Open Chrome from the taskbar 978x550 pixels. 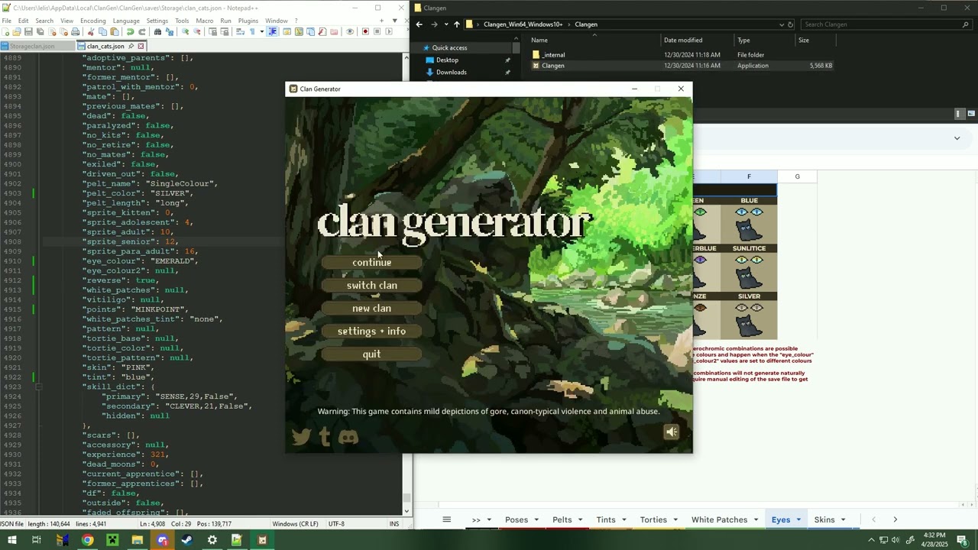(x=87, y=540)
